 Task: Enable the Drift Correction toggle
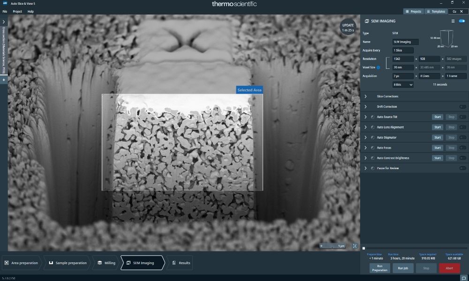coord(462,107)
